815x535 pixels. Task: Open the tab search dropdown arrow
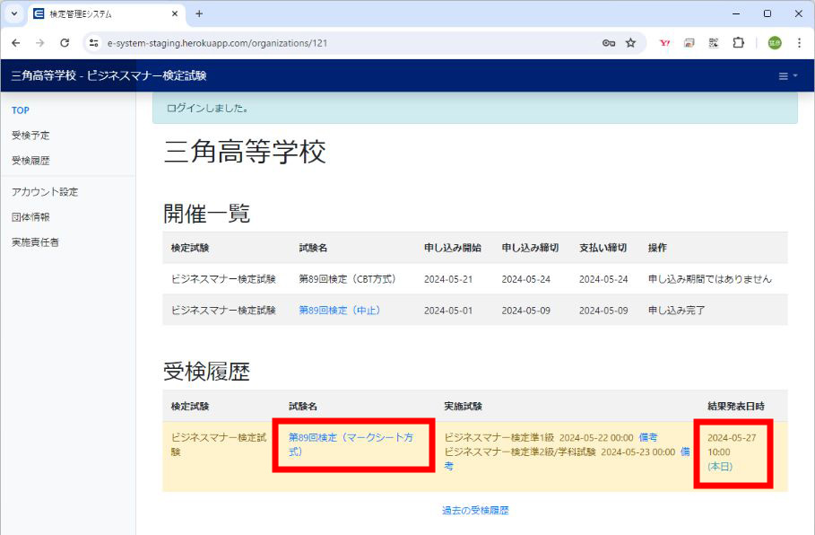(x=14, y=14)
